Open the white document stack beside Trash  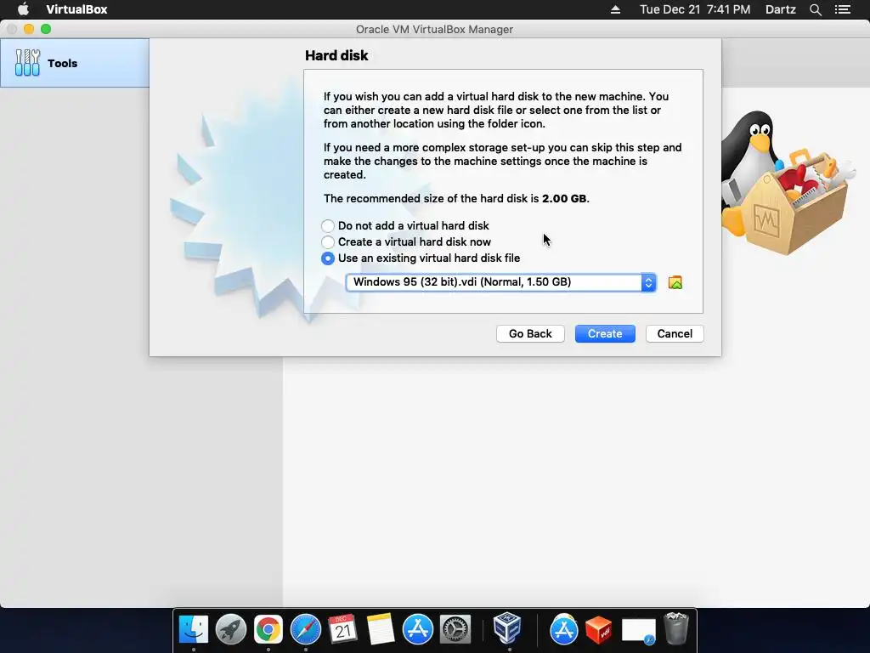[x=638, y=631]
